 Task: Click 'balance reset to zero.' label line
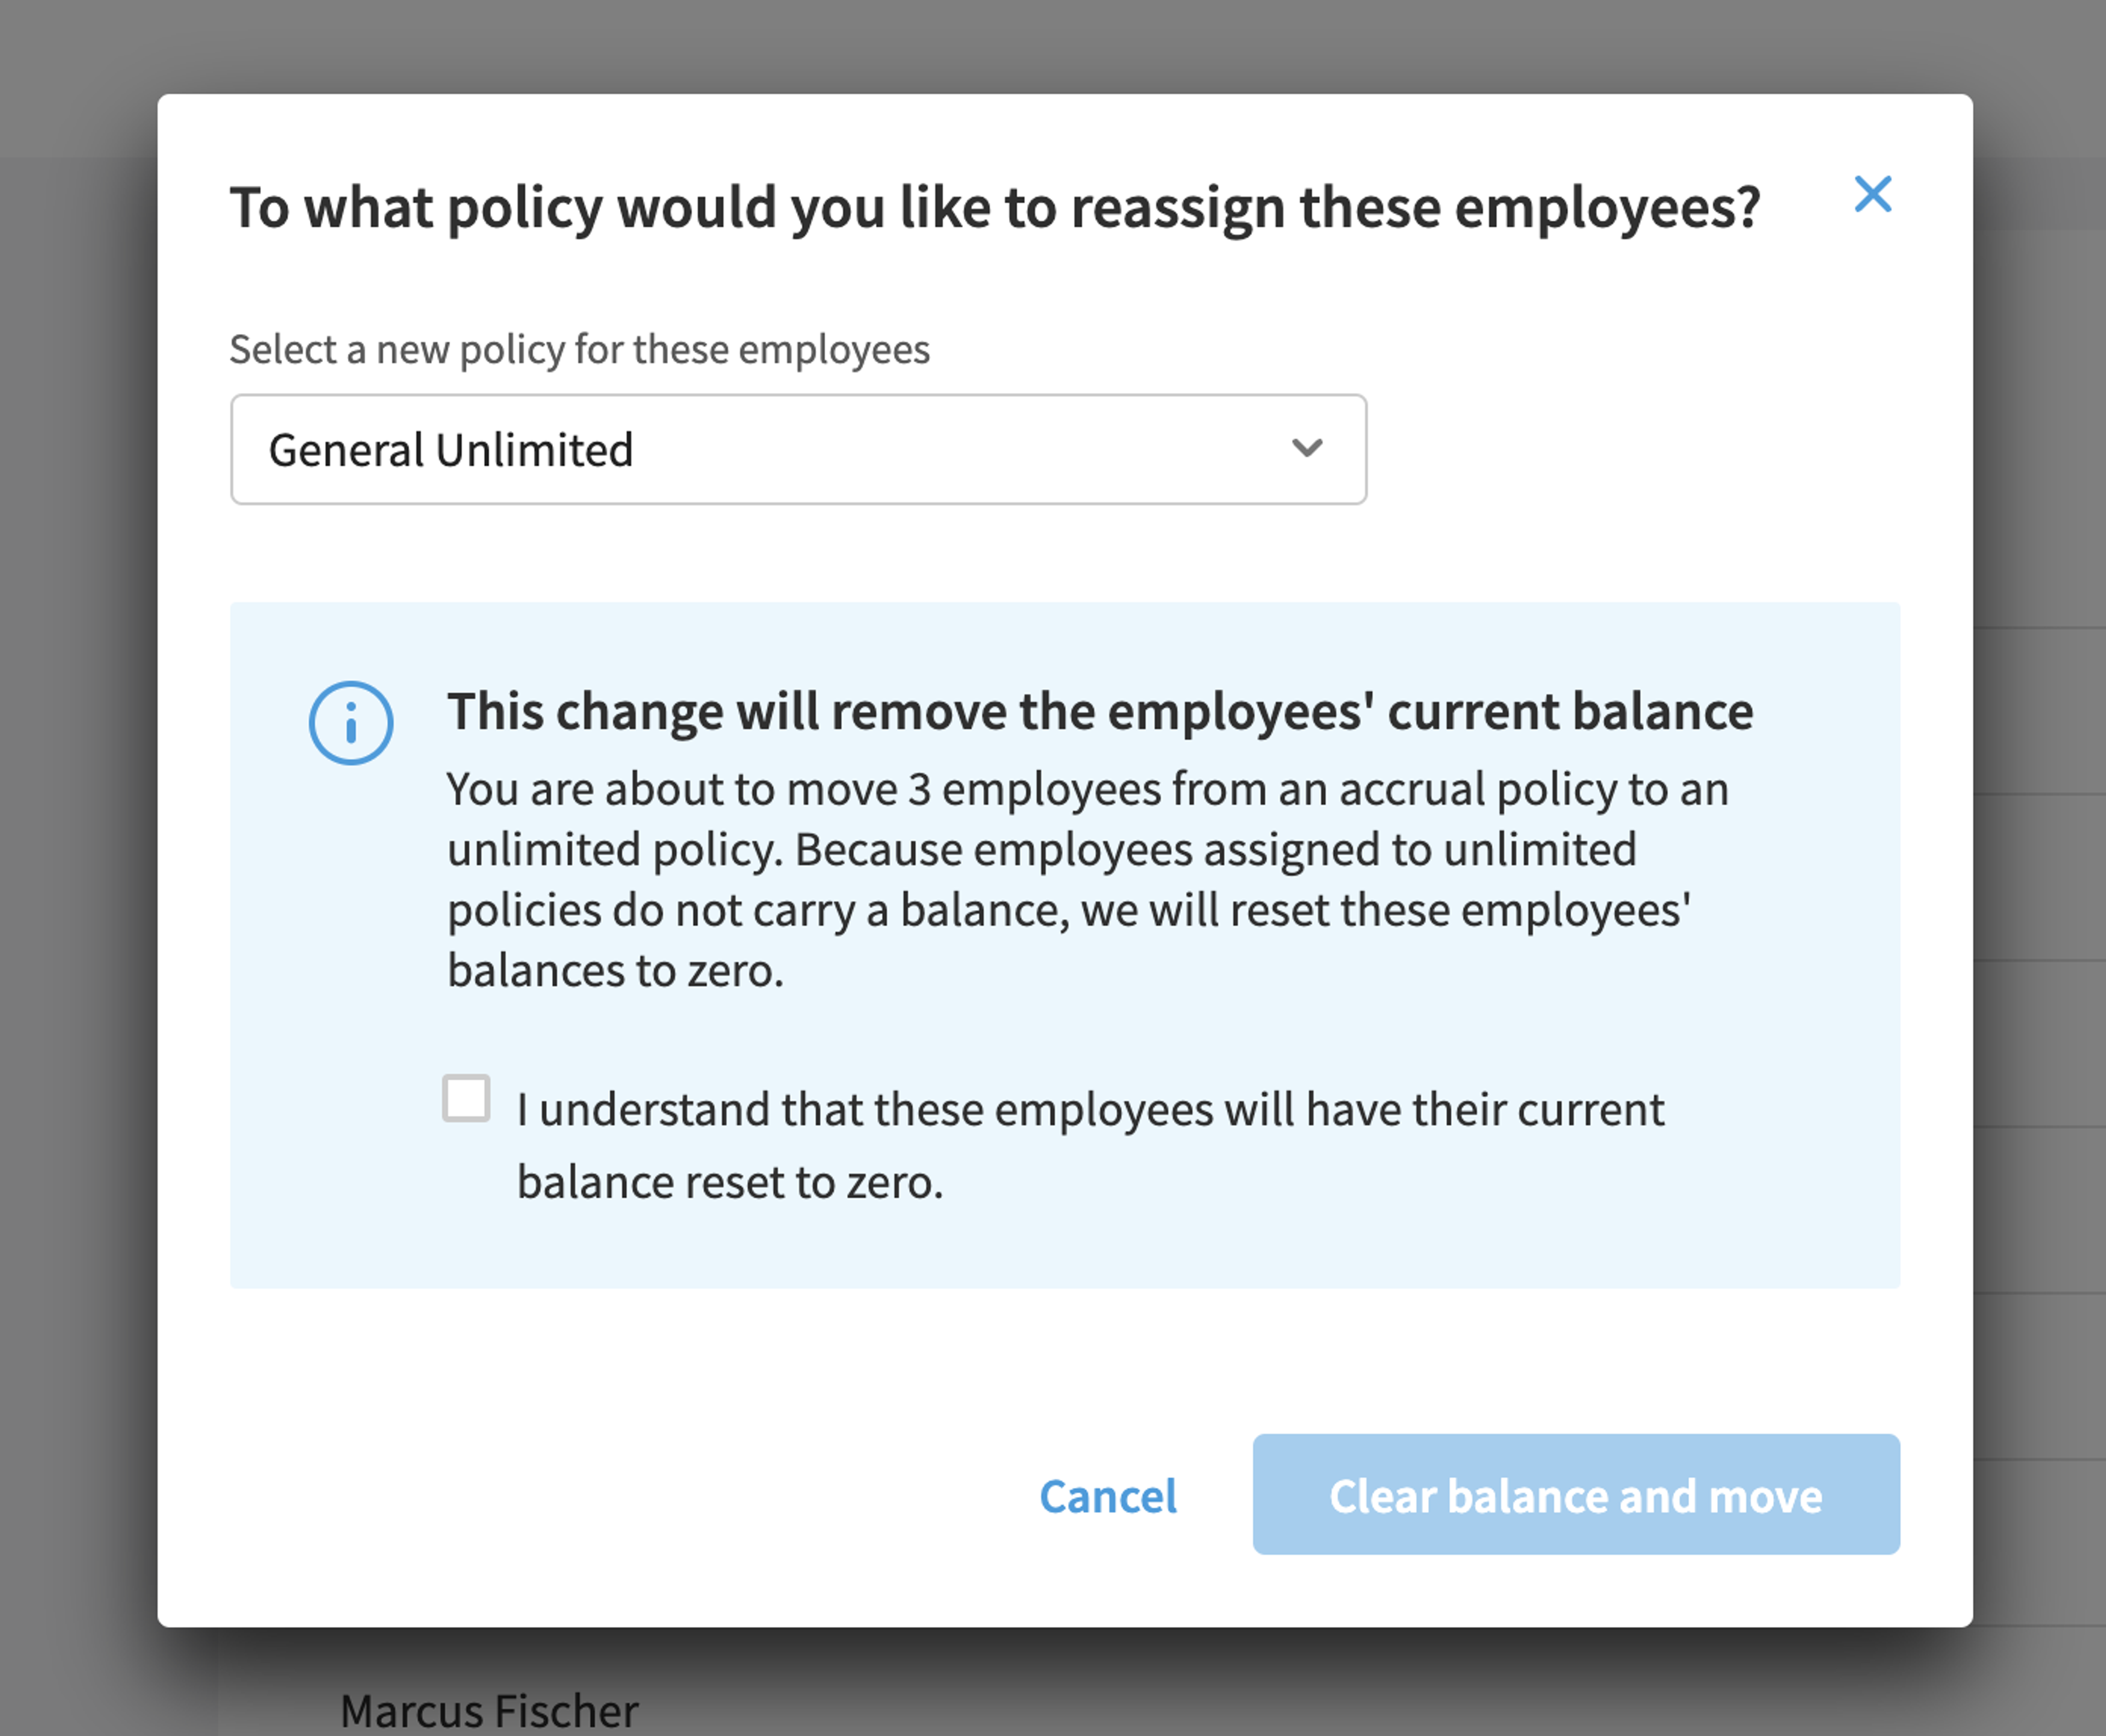(x=731, y=1183)
